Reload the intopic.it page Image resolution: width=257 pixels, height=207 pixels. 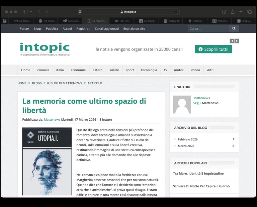pos(177,12)
